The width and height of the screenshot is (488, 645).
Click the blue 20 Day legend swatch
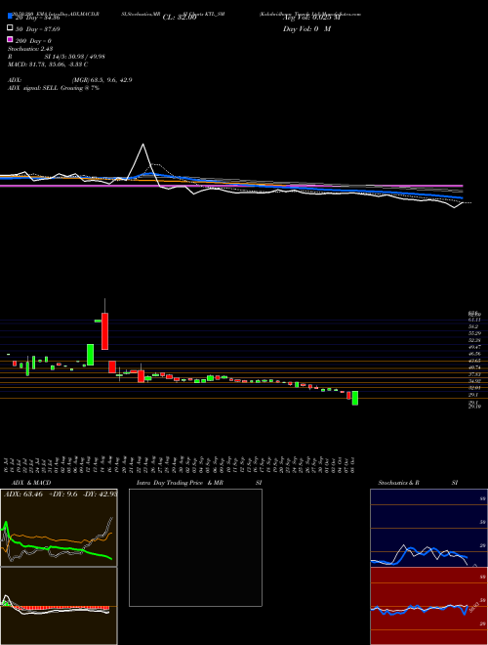pyautogui.click(x=10, y=17)
